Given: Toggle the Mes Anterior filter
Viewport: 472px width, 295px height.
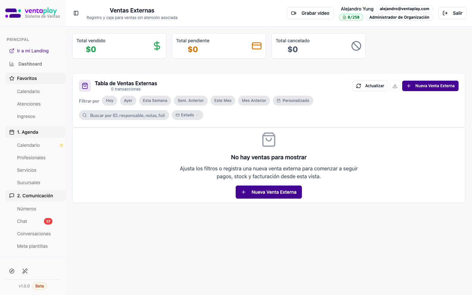Looking at the screenshot, I should click(x=254, y=101).
